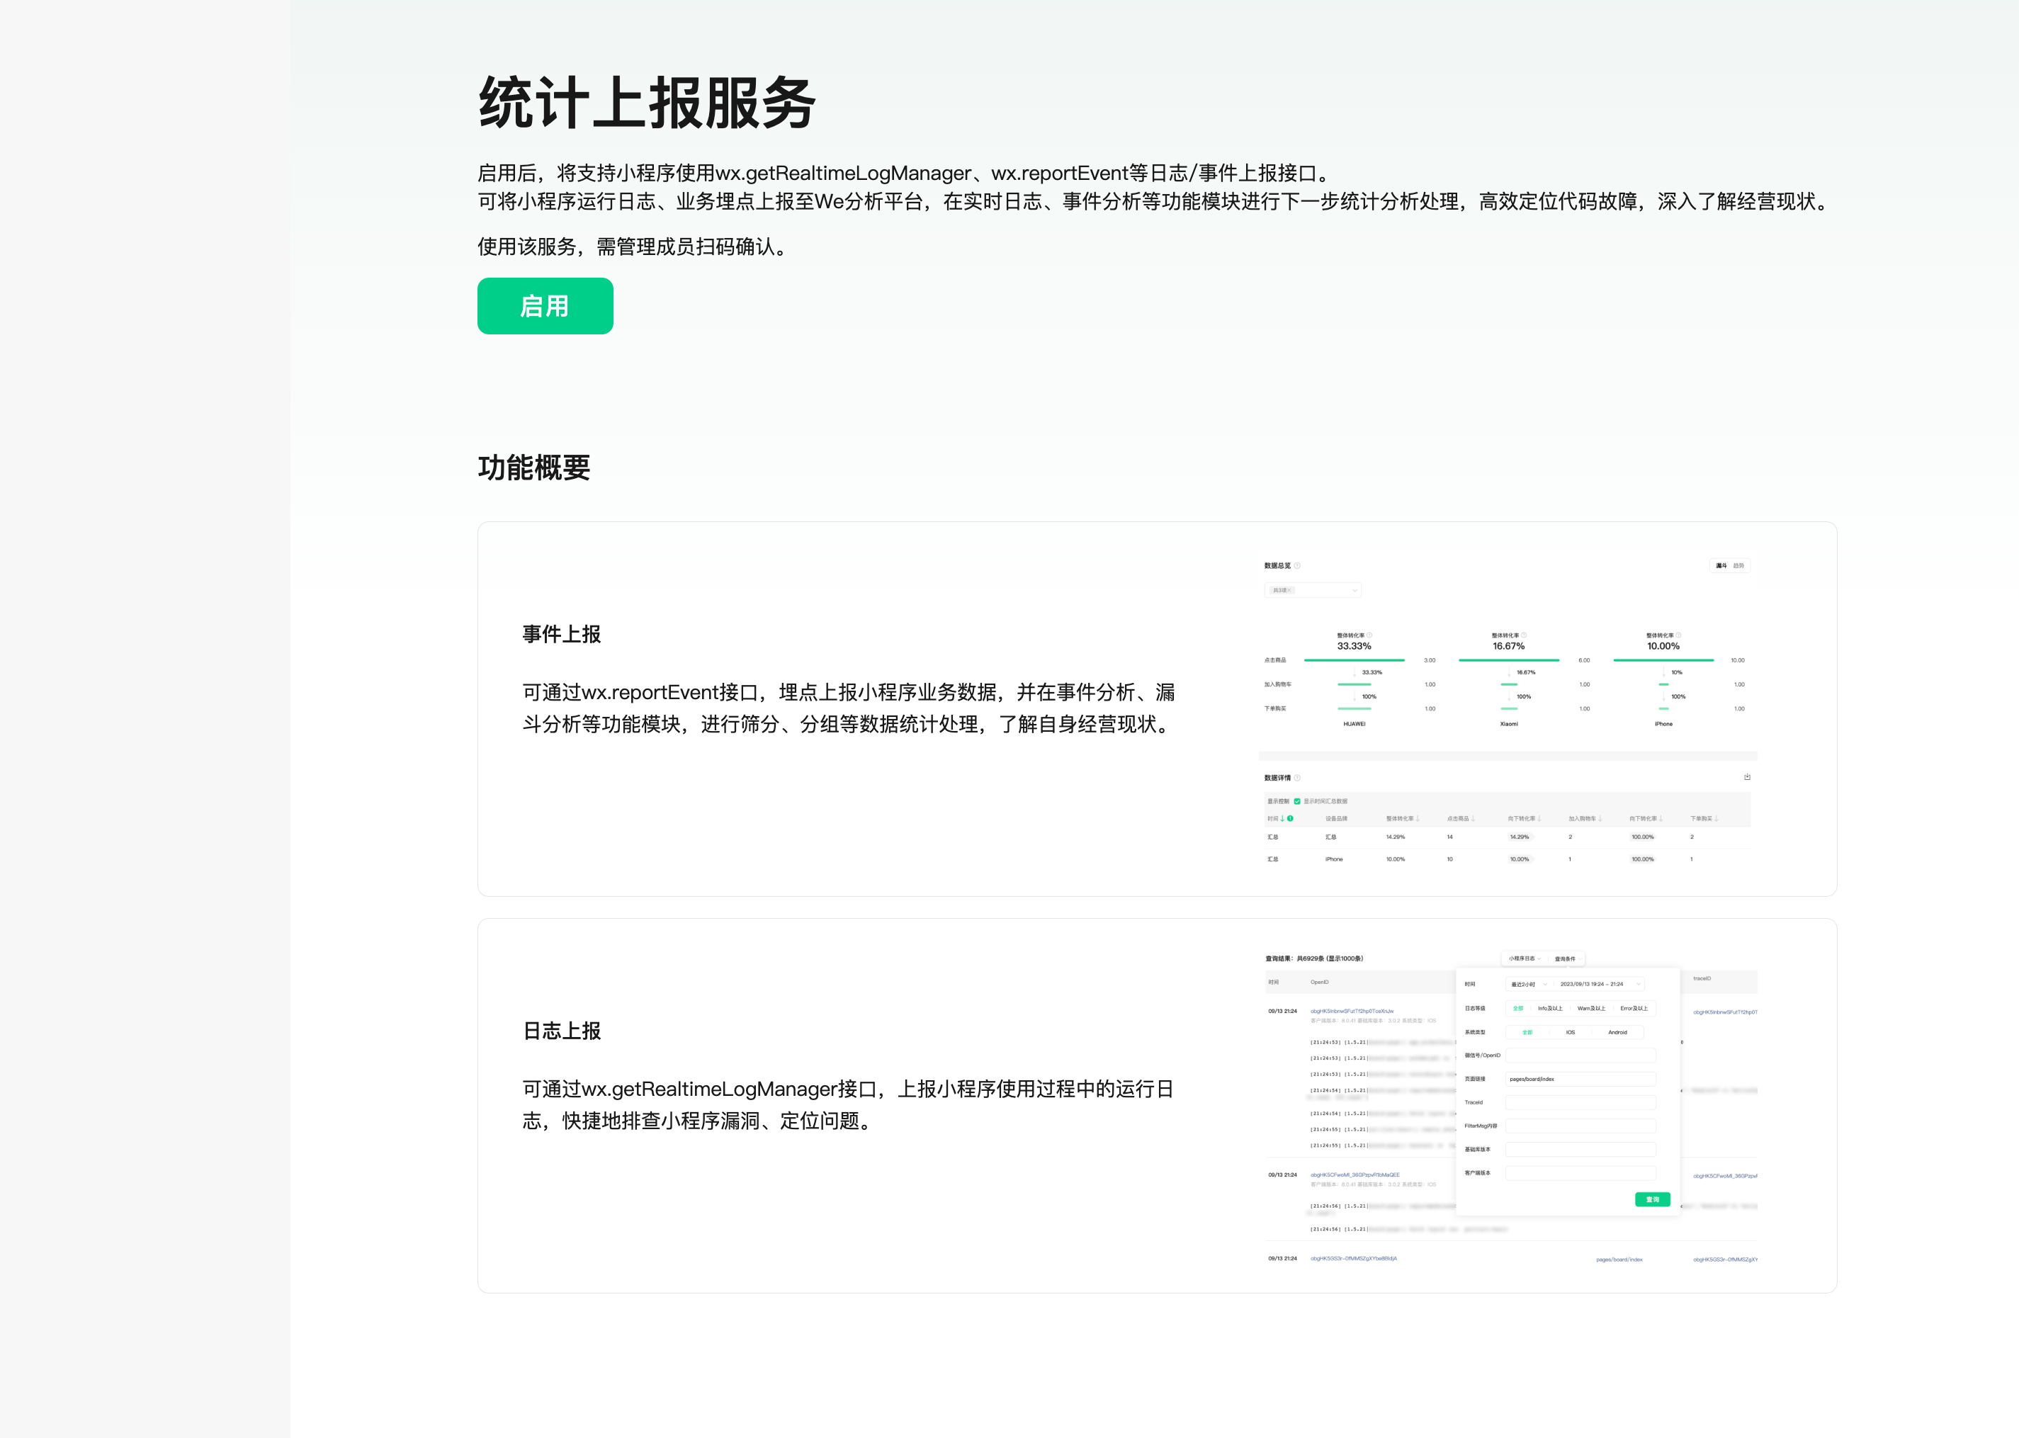
Task: Click the info icon above 10.00% conversion rate
Action: 1678,635
